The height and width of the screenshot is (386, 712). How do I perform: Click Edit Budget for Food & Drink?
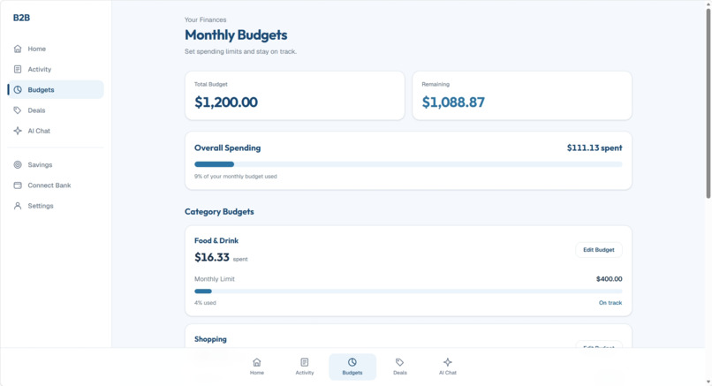(598, 250)
